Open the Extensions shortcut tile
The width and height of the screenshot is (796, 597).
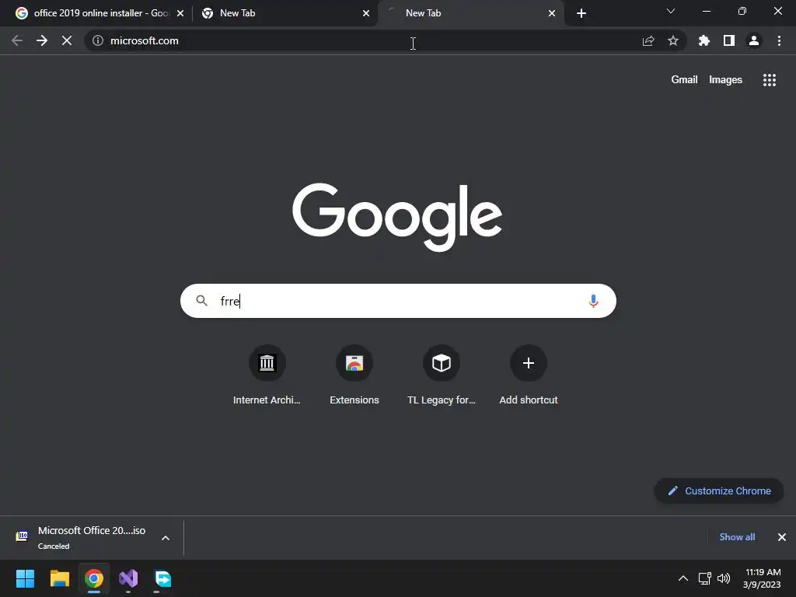pos(354,375)
